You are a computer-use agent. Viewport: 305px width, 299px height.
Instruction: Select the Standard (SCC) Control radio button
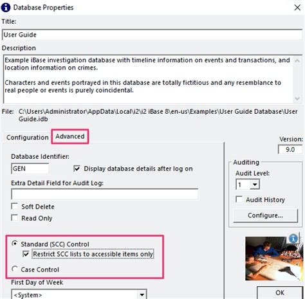click(x=15, y=244)
